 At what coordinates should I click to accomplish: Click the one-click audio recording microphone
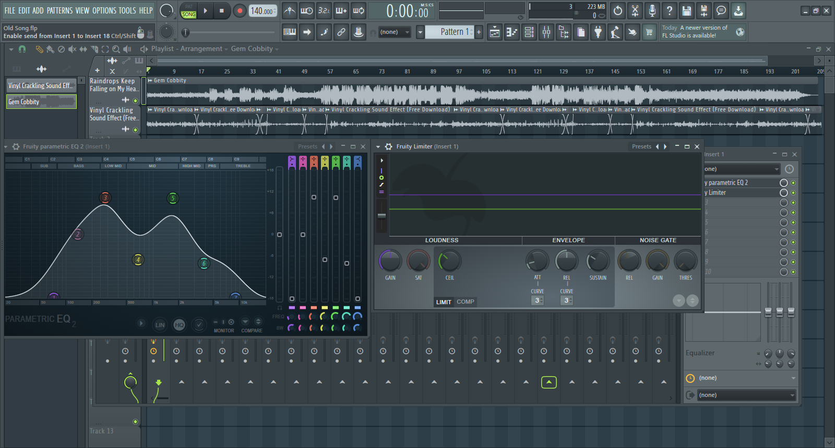(x=652, y=10)
